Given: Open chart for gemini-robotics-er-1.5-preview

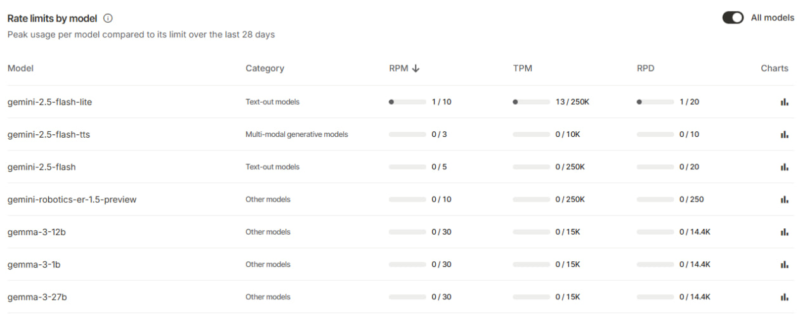Looking at the screenshot, I should (785, 200).
